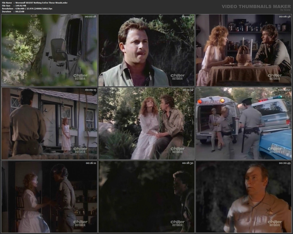
Task: Open the thumbnail stamped 00:11:34
Action: coord(146,123)
